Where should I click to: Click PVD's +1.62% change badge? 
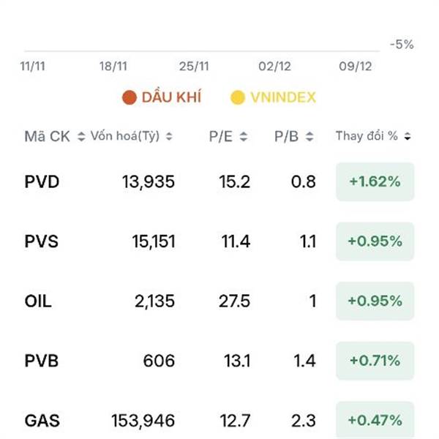[x=375, y=181]
